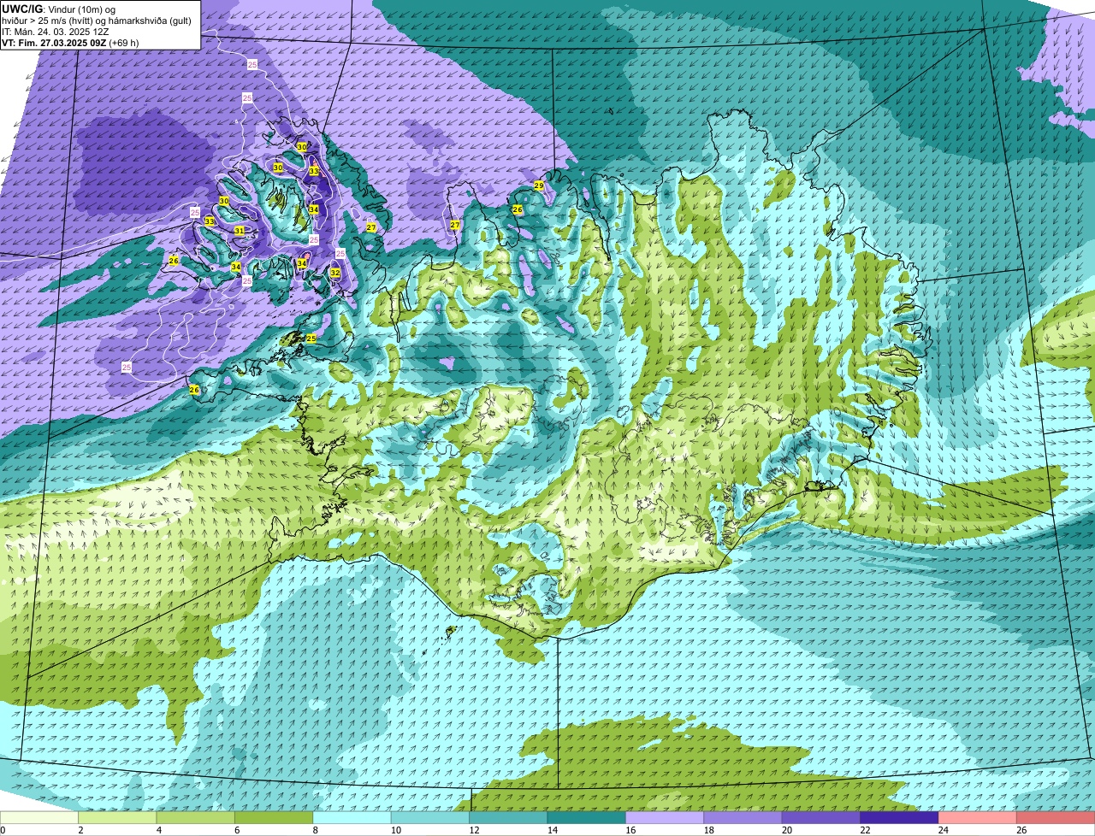This screenshot has width=1095, height=836.
Task: Click the 12–14 m/s teal legend swatch
Action: coord(508,817)
